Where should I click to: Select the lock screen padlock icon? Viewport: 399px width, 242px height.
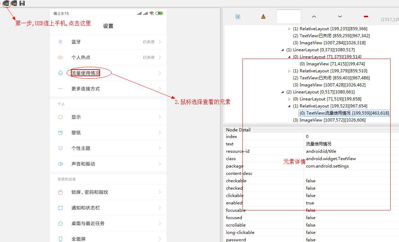tap(60, 192)
